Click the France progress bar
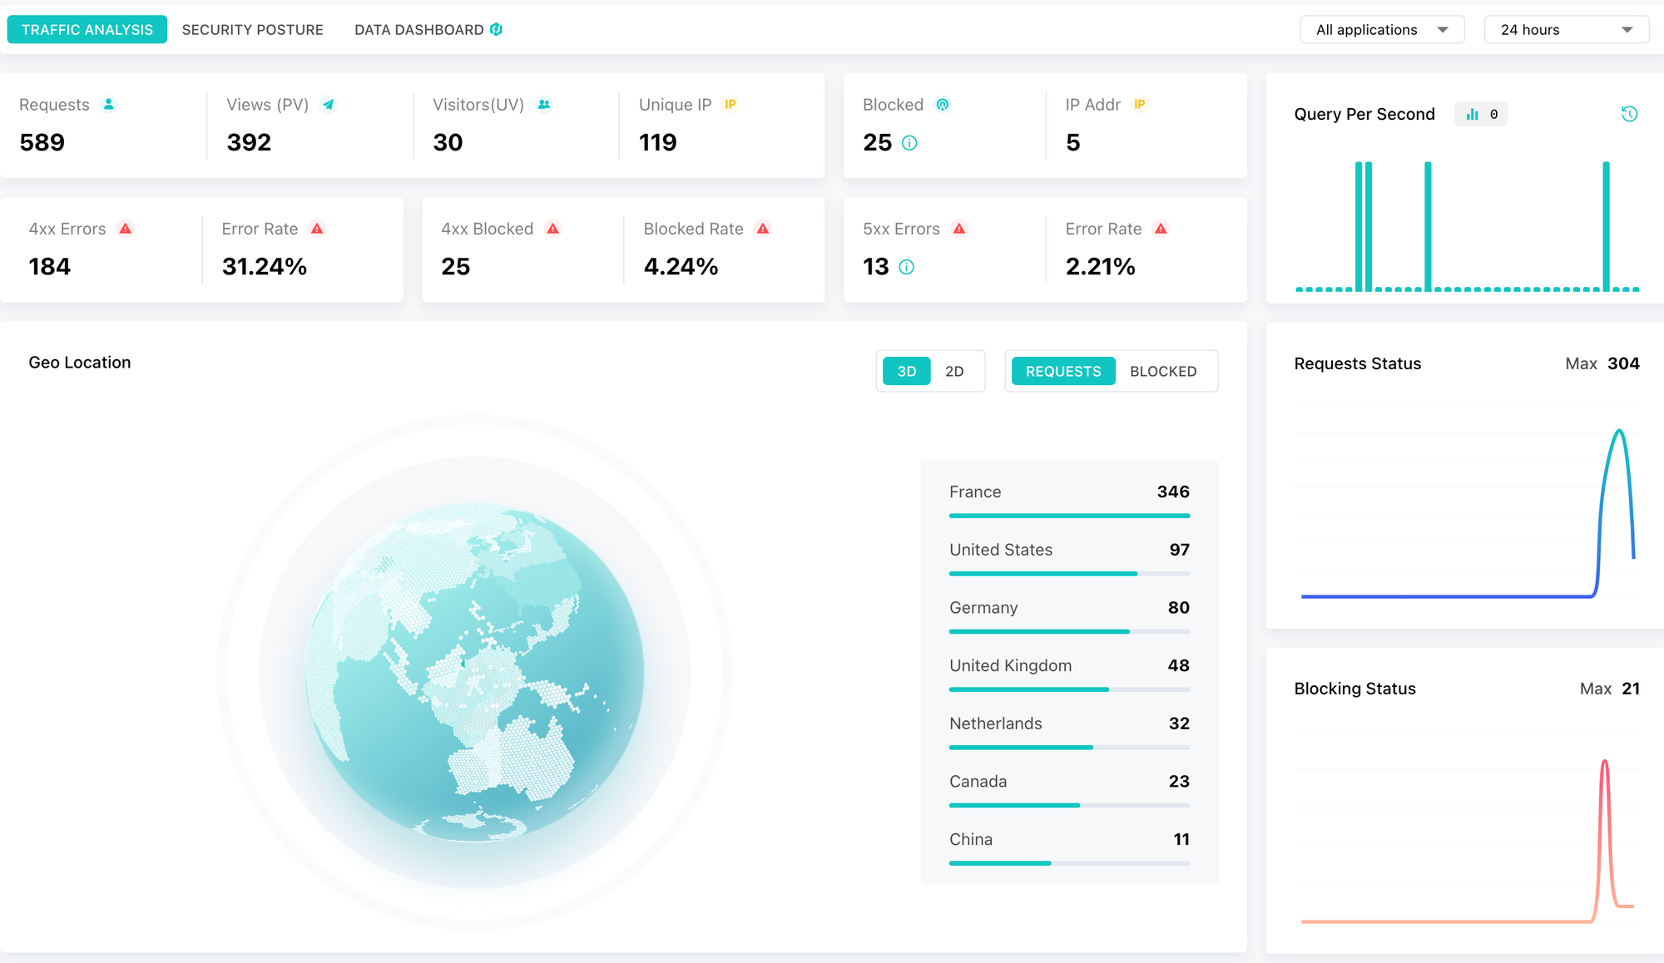 coord(1069,516)
